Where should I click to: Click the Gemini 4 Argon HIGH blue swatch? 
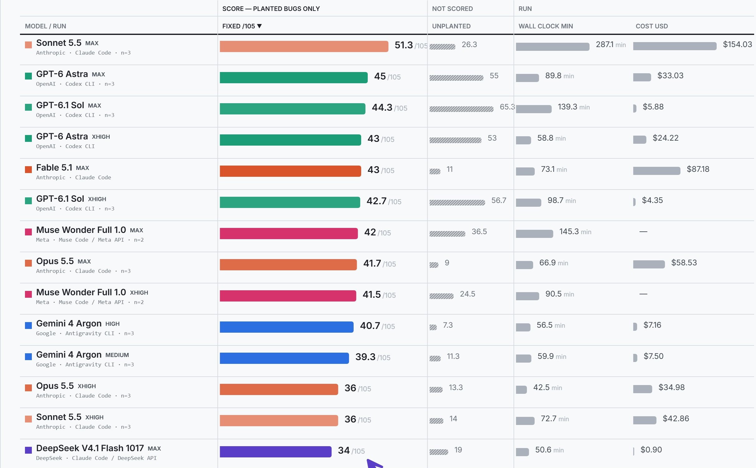click(28, 326)
